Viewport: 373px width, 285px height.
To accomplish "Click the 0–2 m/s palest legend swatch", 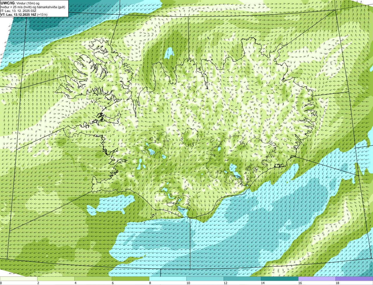I will click(x=19, y=279).
